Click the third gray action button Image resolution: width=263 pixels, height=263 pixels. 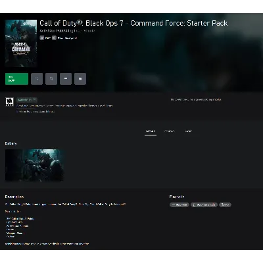66,79
